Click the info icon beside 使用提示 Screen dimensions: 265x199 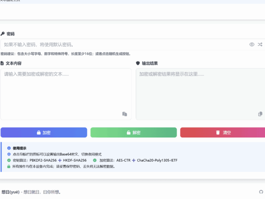coord(9,148)
